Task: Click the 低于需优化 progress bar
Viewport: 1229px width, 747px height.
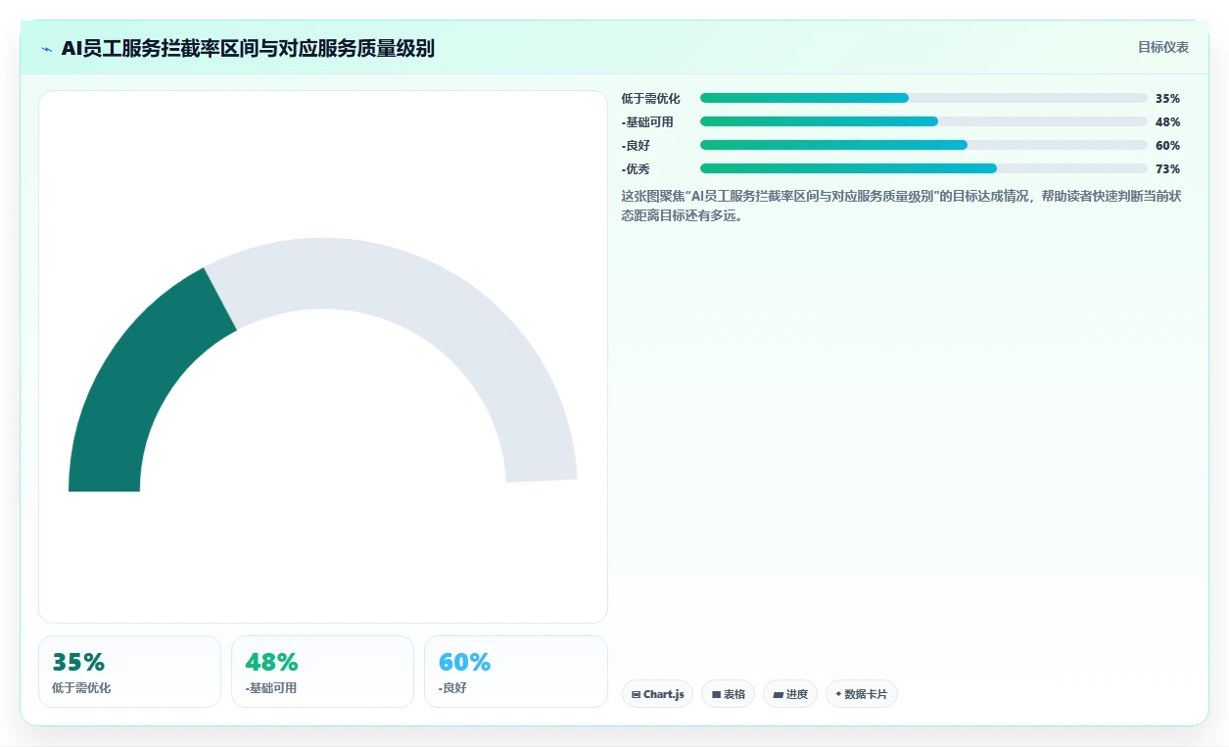Action: pyautogui.click(x=923, y=98)
